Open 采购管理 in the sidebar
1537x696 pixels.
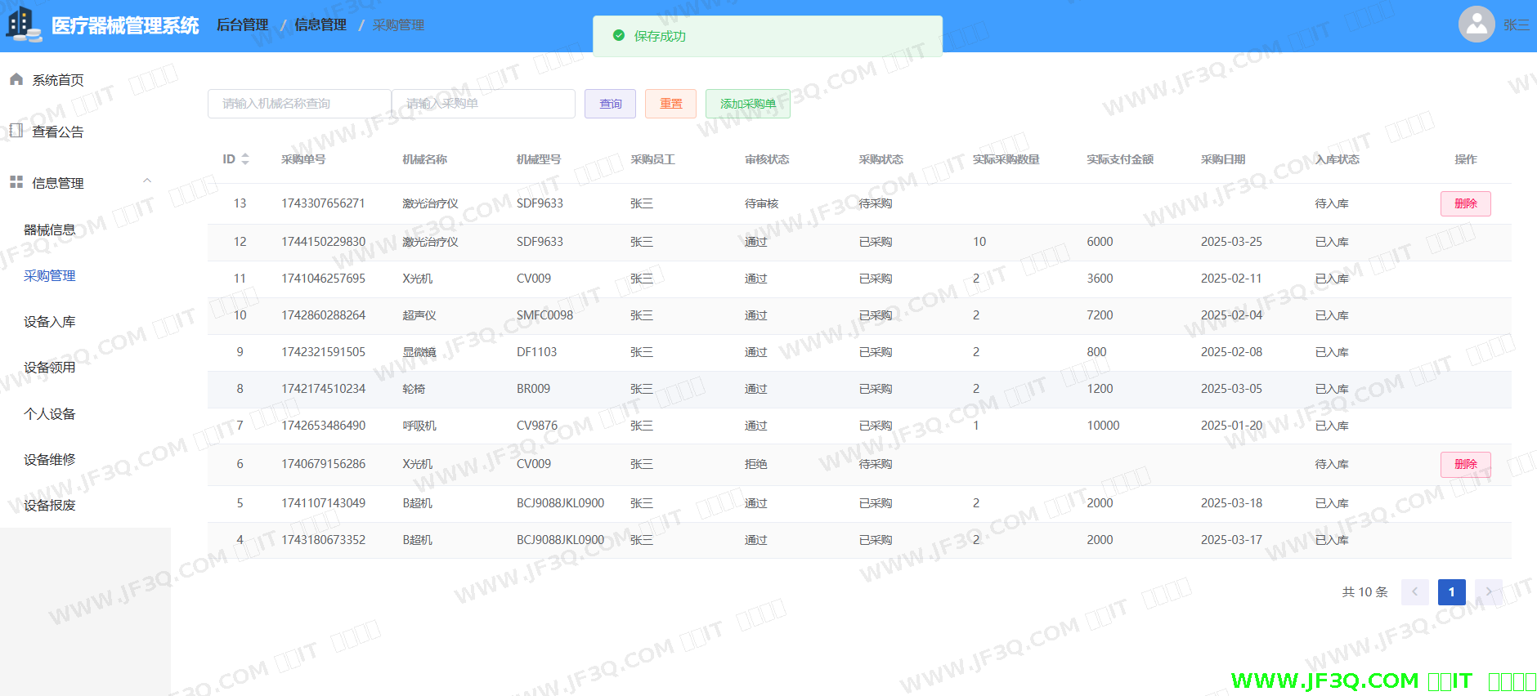50,276
